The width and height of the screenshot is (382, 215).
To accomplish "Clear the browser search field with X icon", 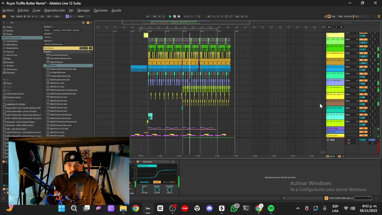I will coord(84,22).
